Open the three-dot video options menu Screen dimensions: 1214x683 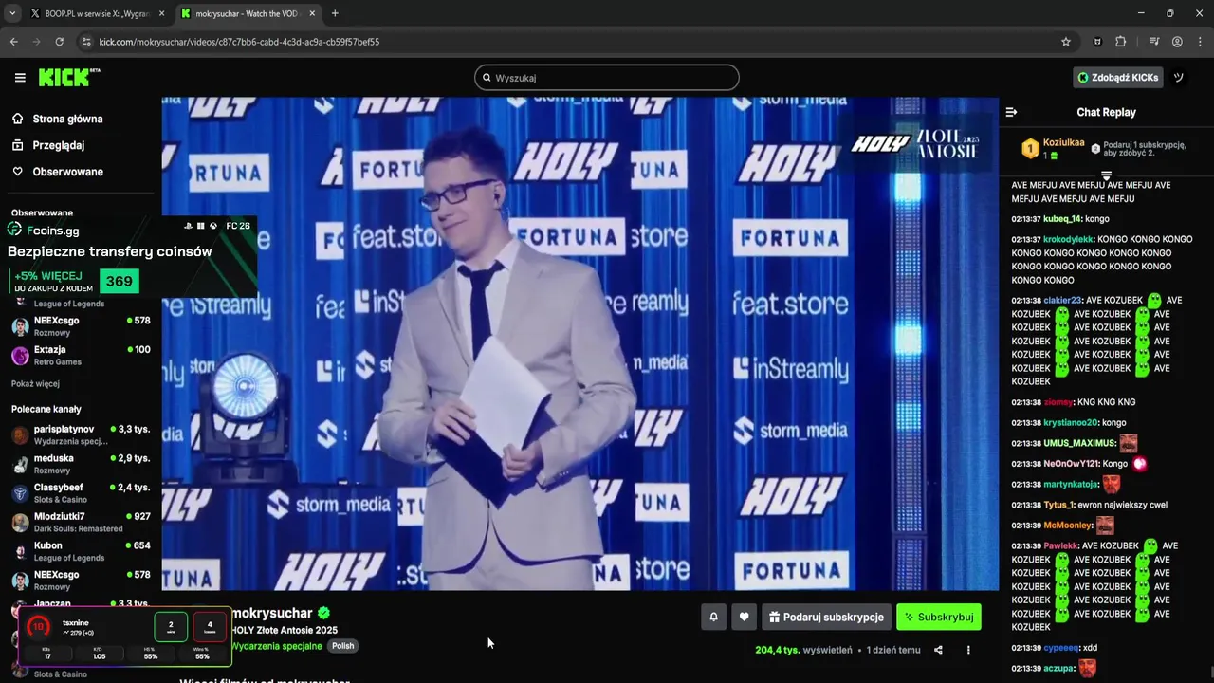tap(968, 650)
